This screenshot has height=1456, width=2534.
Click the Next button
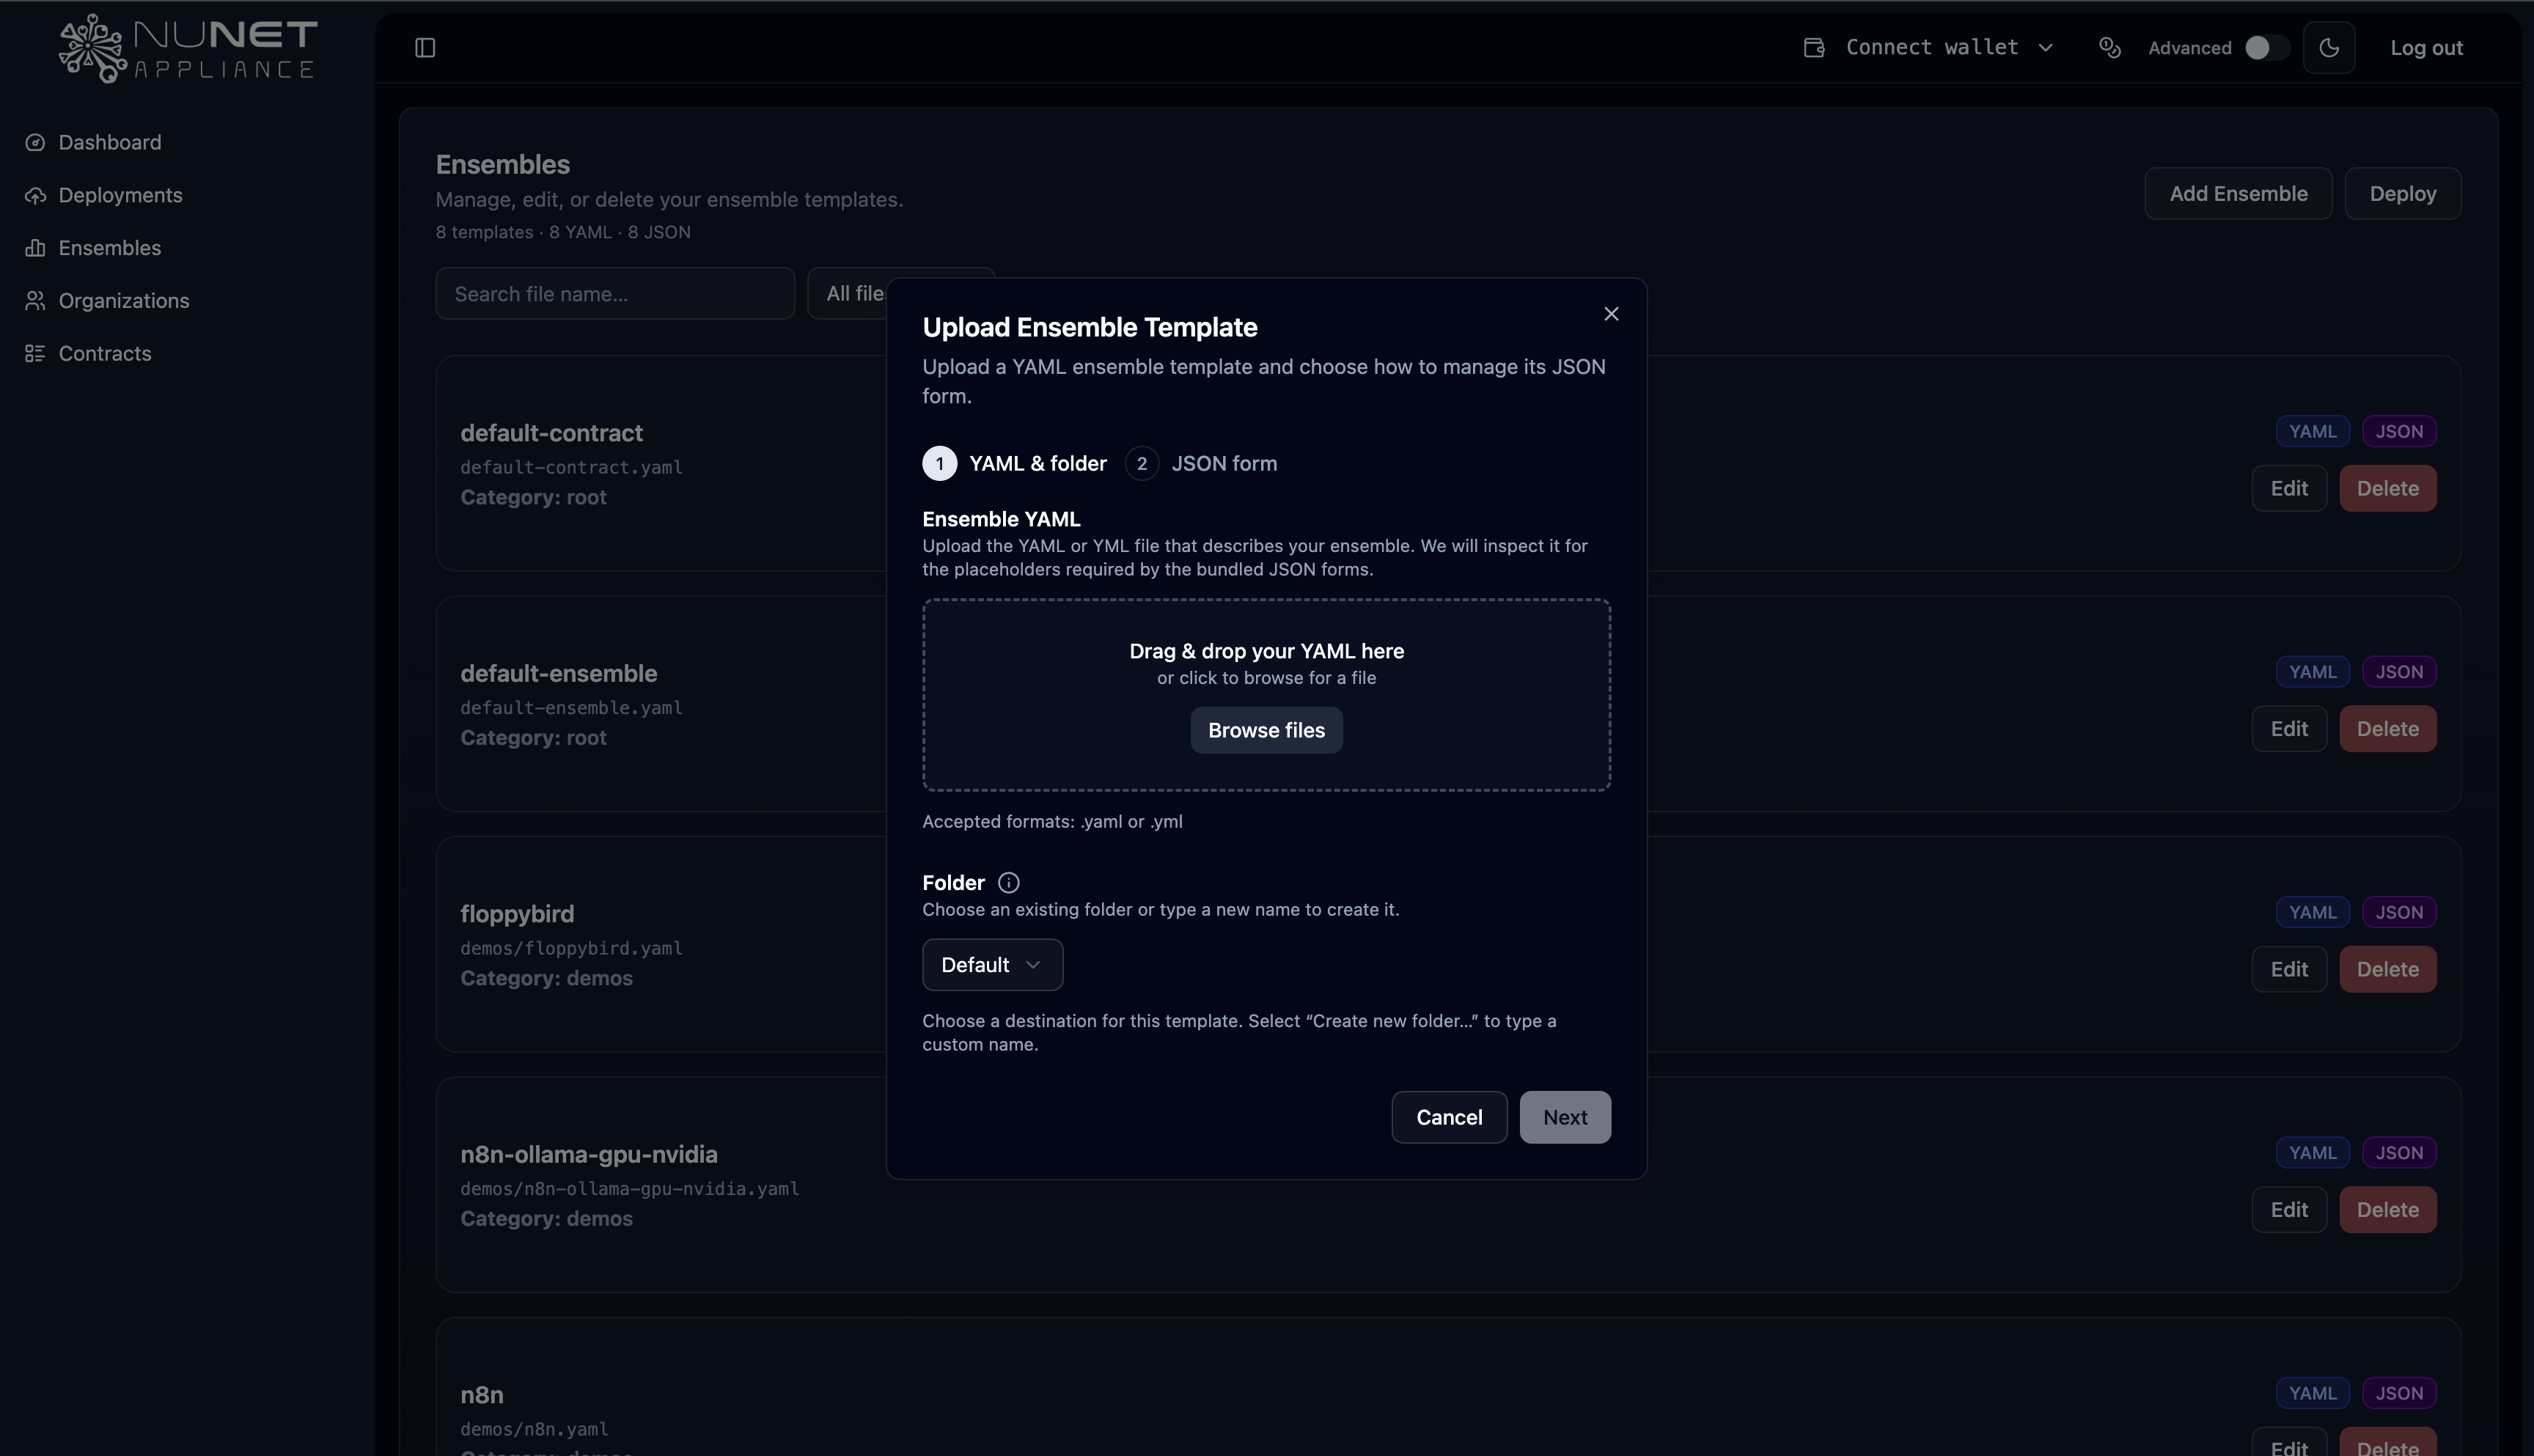(1564, 1118)
